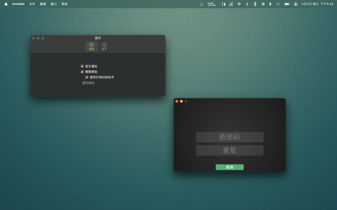Open Control Center from menu bar

[296, 4]
